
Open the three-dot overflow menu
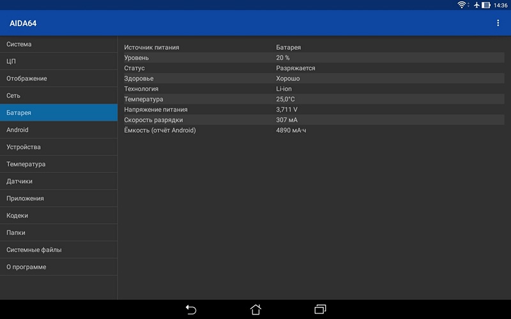click(498, 23)
